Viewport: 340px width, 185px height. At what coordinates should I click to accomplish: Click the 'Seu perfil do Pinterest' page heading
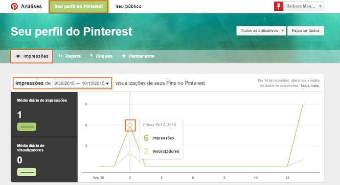pos(71,32)
